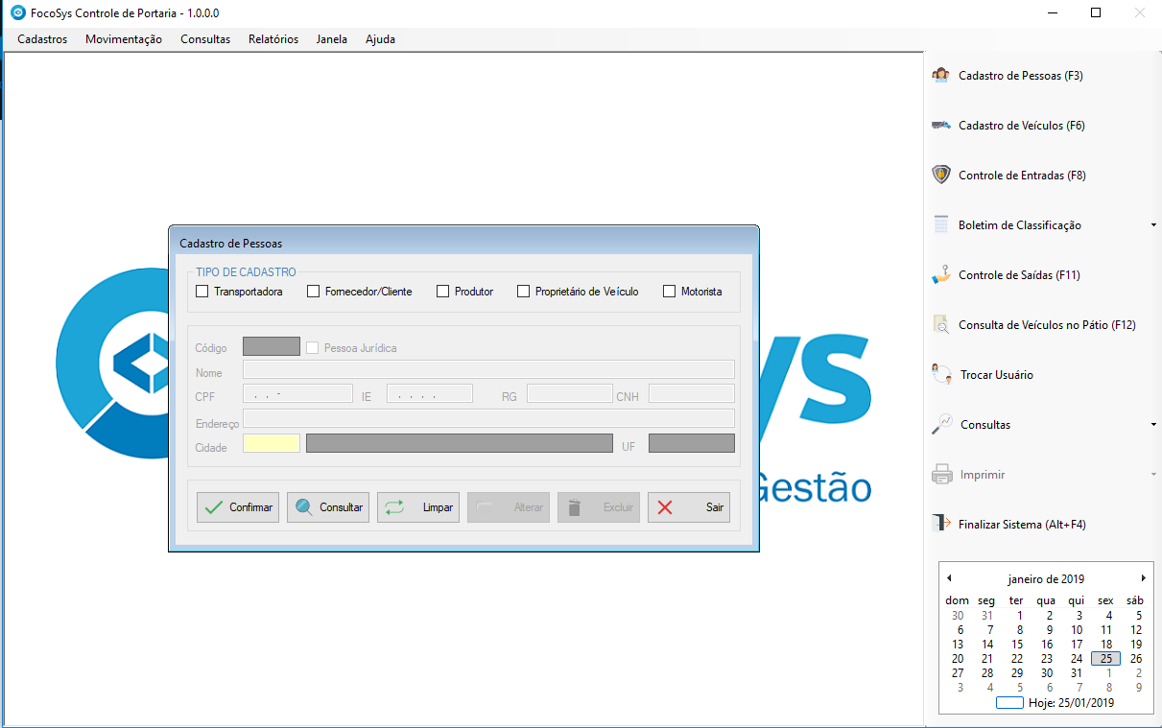Screen dimensions: 1162x728
Task: Select day 15 in the calendar
Action: (x=1017, y=645)
